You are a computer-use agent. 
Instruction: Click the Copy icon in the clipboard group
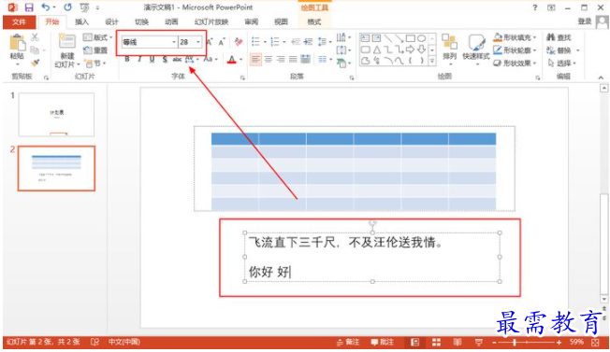35,50
